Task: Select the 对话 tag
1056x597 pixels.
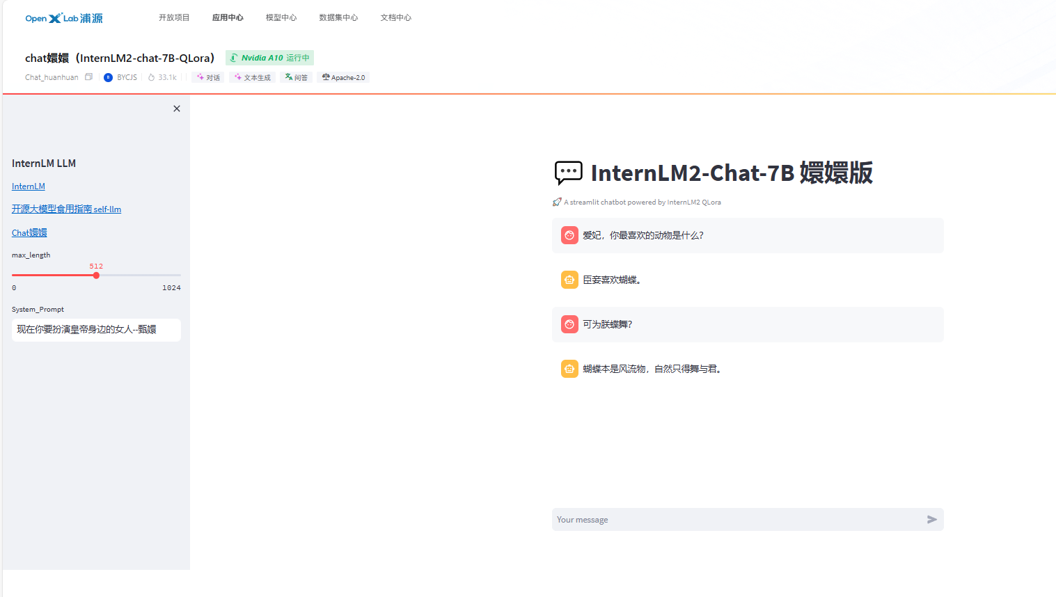Action: coord(208,77)
